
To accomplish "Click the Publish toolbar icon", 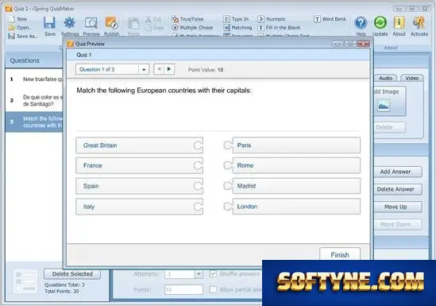I will click(111, 23).
